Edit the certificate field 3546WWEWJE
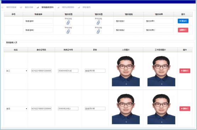Screen dimensions: 197x130 pyautogui.click(x=68, y=71)
